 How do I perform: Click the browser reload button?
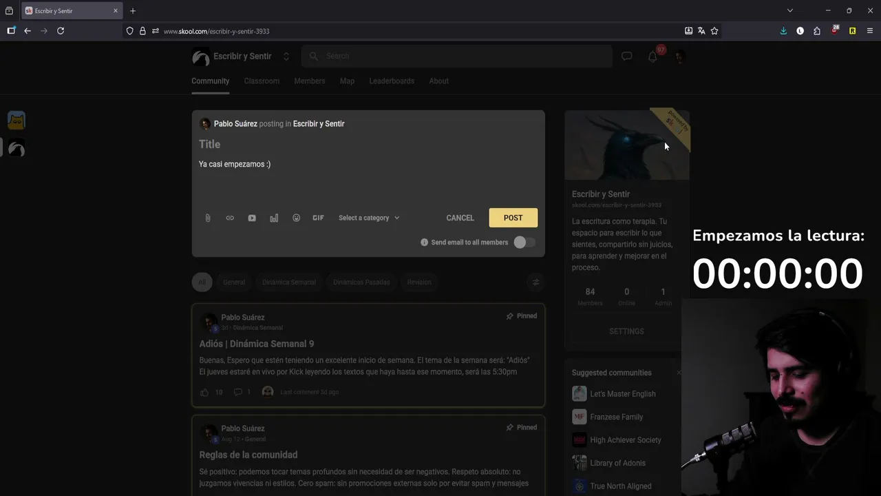pyautogui.click(x=61, y=31)
